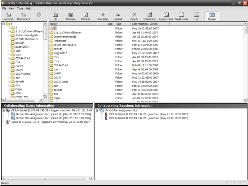Click the Buggy2007 folder icon in file list
The height and width of the screenshot is (186, 248).
pyautogui.click(x=51, y=53)
